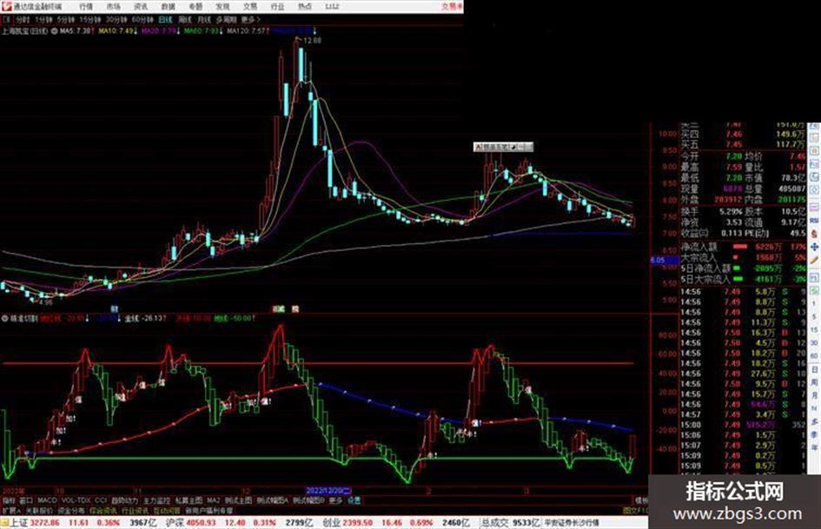Click the red money bag sidebar icon

814,234
